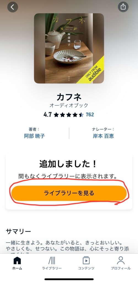Tap the star rating icons

pyautogui.click(x=69, y=115)
